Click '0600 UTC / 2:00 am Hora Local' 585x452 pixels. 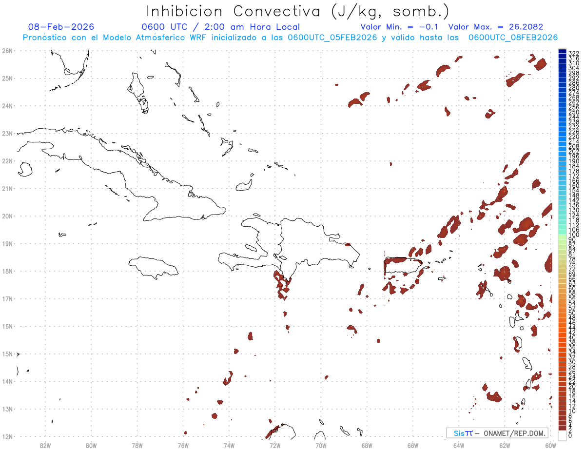point(221,27)
